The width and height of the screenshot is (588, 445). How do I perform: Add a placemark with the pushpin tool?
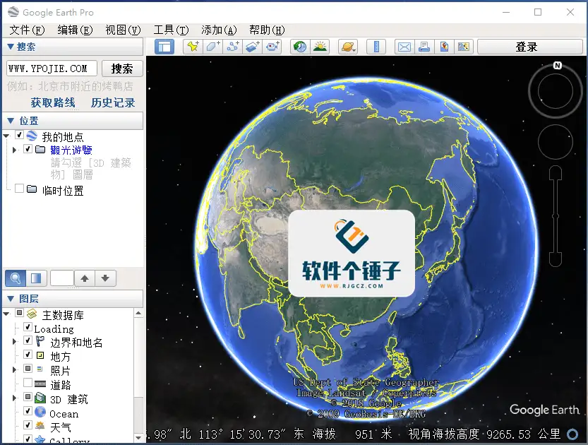click(x=193, y=47)
